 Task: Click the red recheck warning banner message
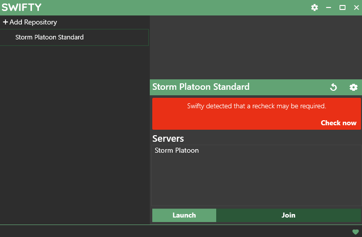click(256, 106)
